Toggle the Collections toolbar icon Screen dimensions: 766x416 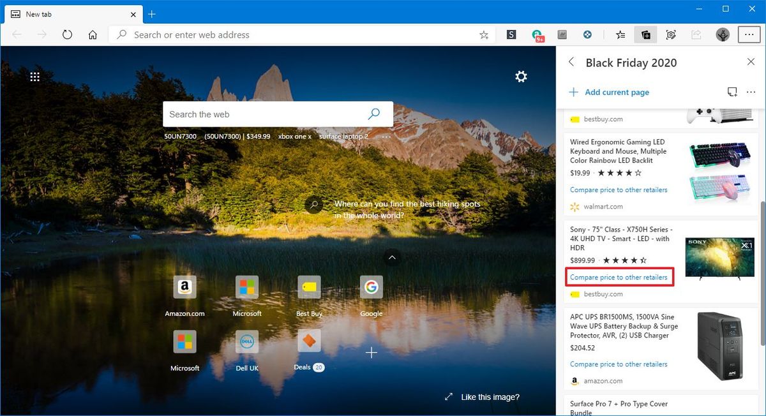pyautogui.click(x=645, y=35)
